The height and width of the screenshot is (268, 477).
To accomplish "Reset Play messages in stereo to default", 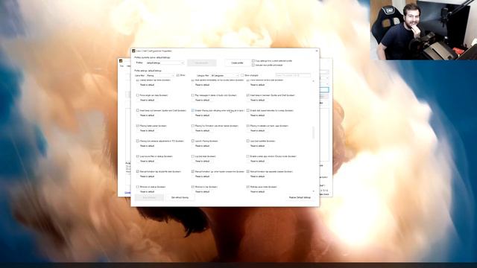I will (x=202, y=100).
